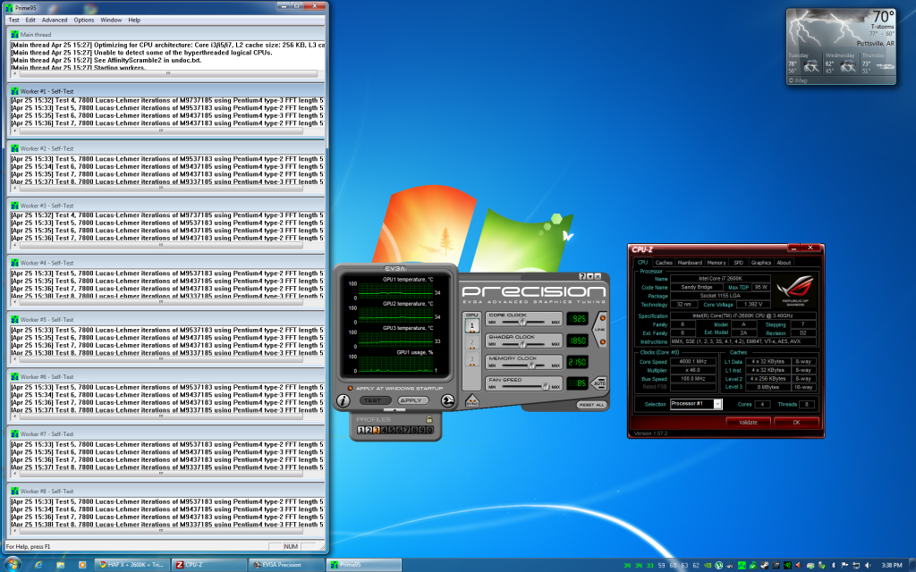
Task: Open the Window menu in Prime95
Action: coord(111,20)
